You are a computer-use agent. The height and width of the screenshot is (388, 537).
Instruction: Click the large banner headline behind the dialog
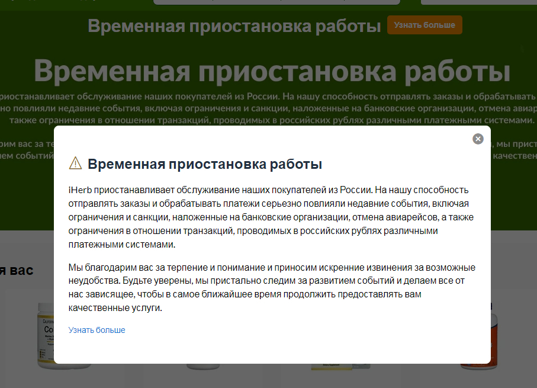(272, 71)
